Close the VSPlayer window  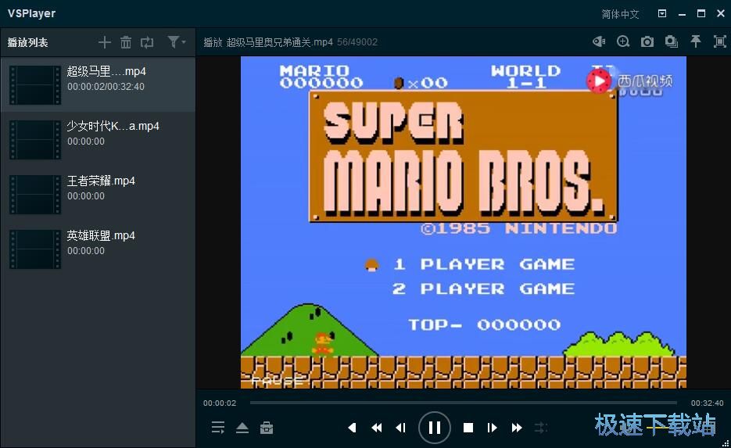click(x=721, y=13)
